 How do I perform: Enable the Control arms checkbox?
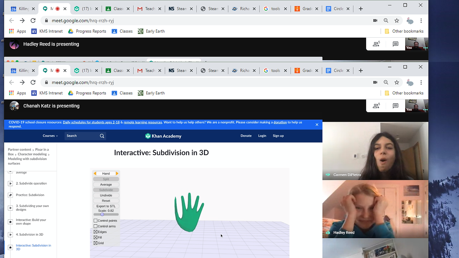[95, 226]
